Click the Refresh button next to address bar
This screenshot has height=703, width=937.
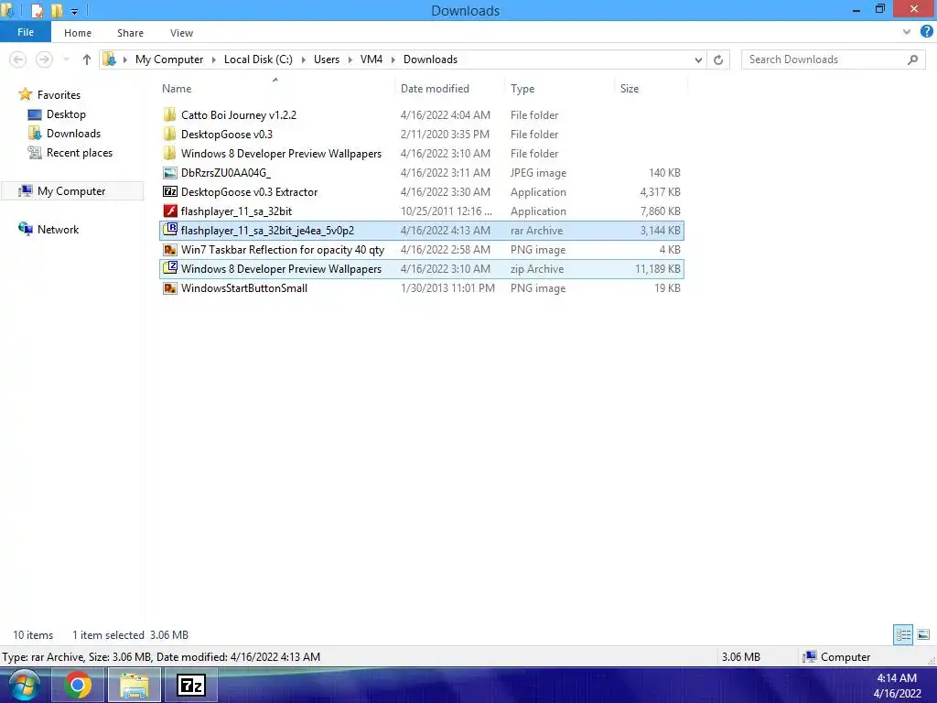pos(718,59)
